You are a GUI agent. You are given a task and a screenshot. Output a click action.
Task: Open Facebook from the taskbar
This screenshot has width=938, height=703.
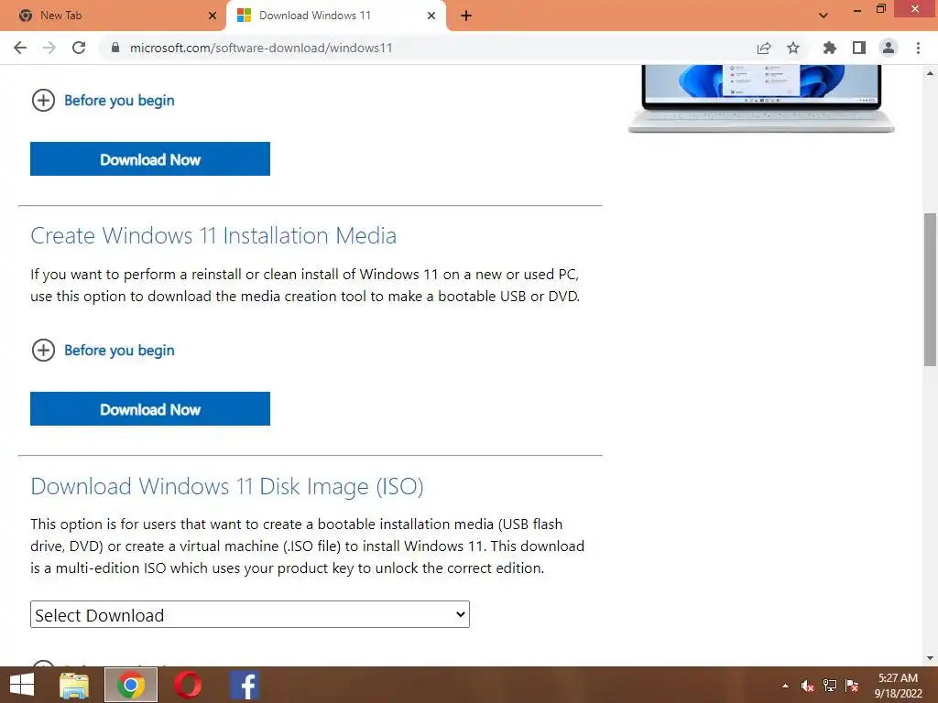point(244,685)
